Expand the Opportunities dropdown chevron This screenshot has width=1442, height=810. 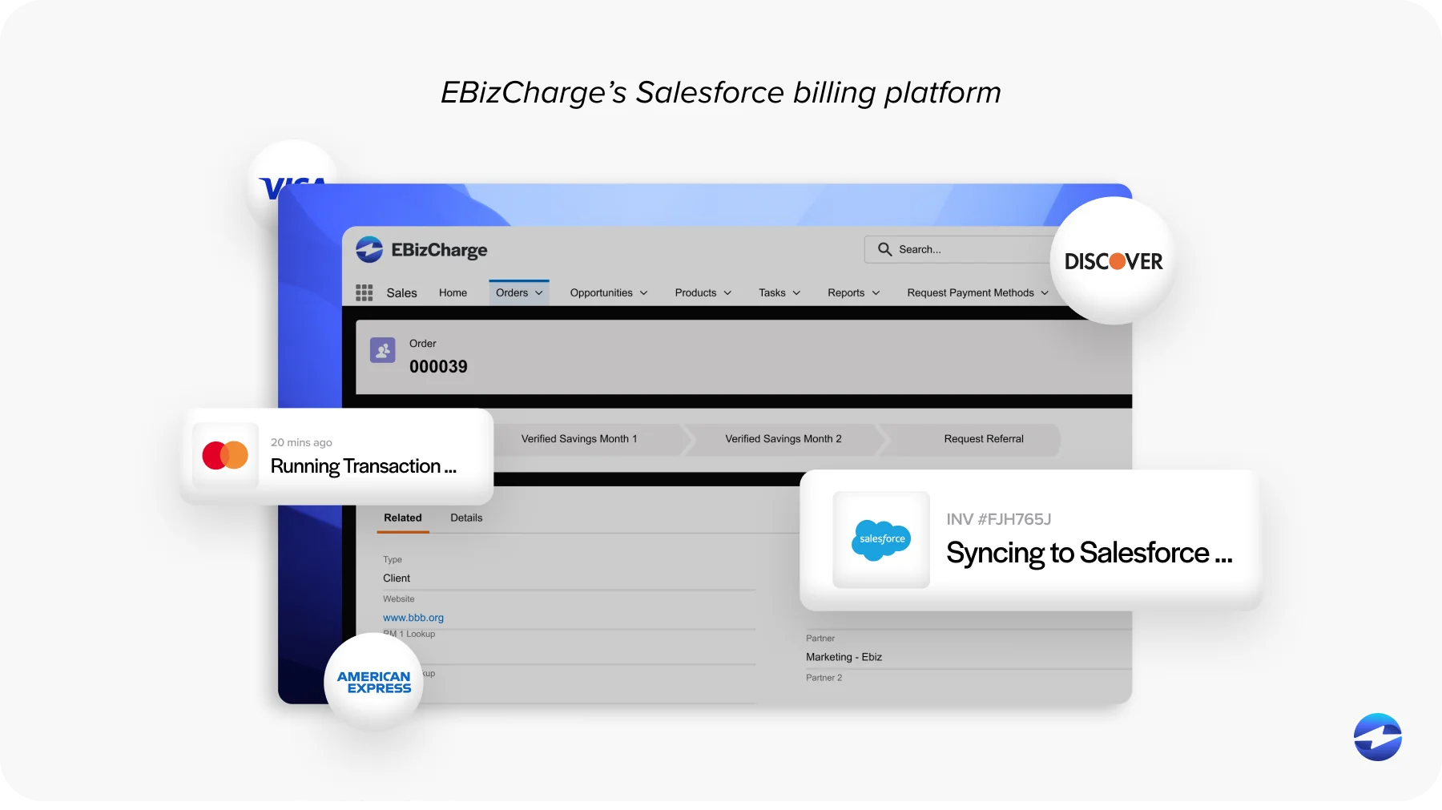click(644, 293)
